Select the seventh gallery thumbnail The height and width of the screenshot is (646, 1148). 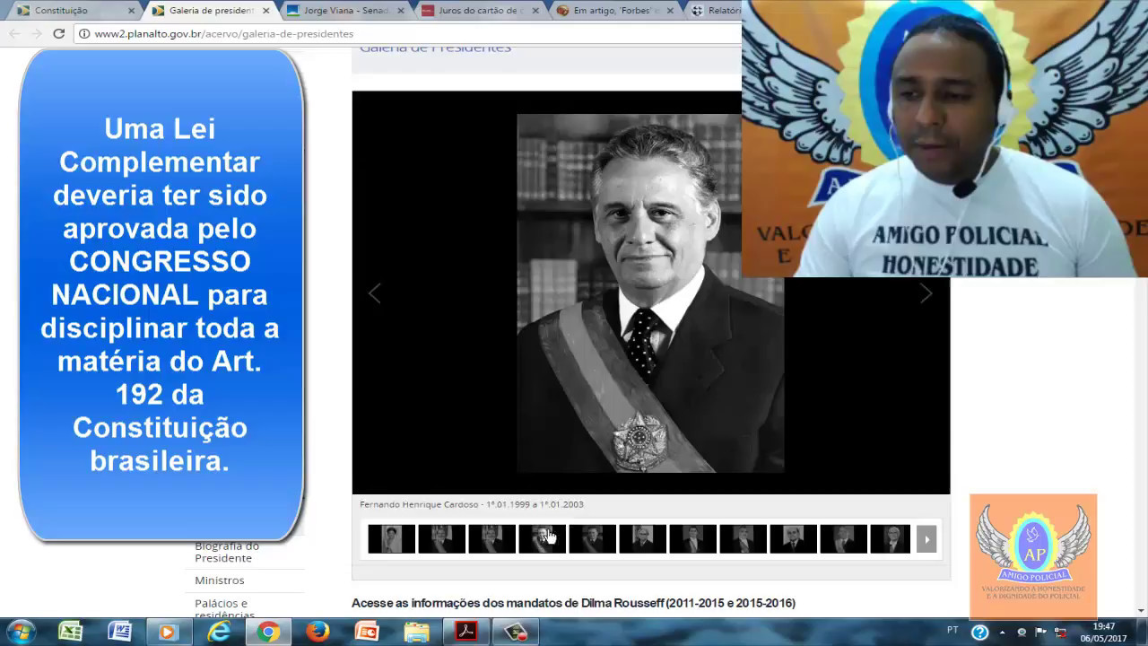click(x=692, y=539)
